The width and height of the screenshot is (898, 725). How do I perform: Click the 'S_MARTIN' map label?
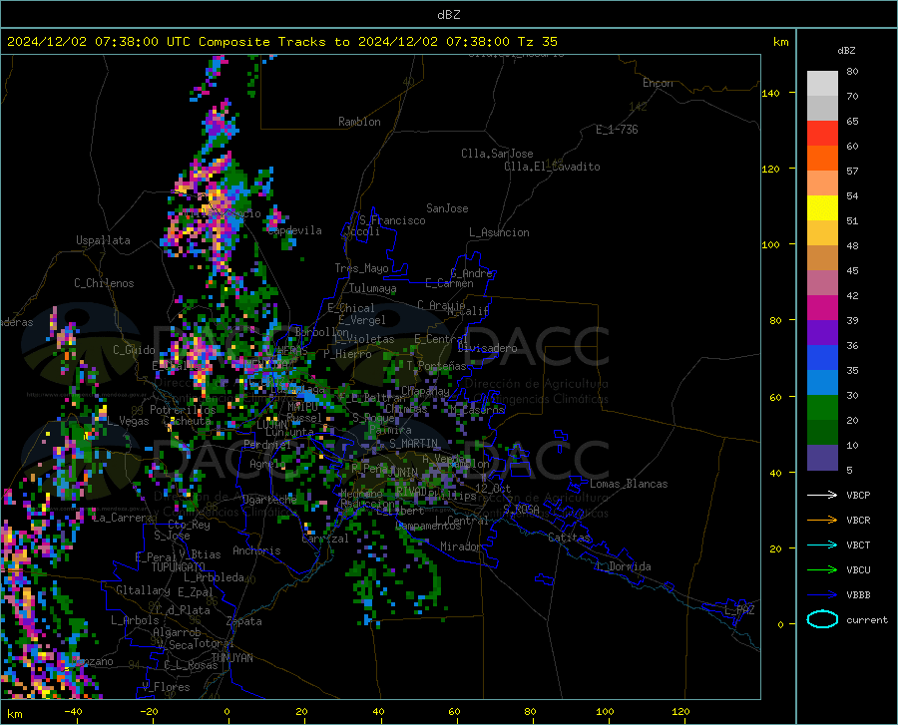tap(413, 444)
